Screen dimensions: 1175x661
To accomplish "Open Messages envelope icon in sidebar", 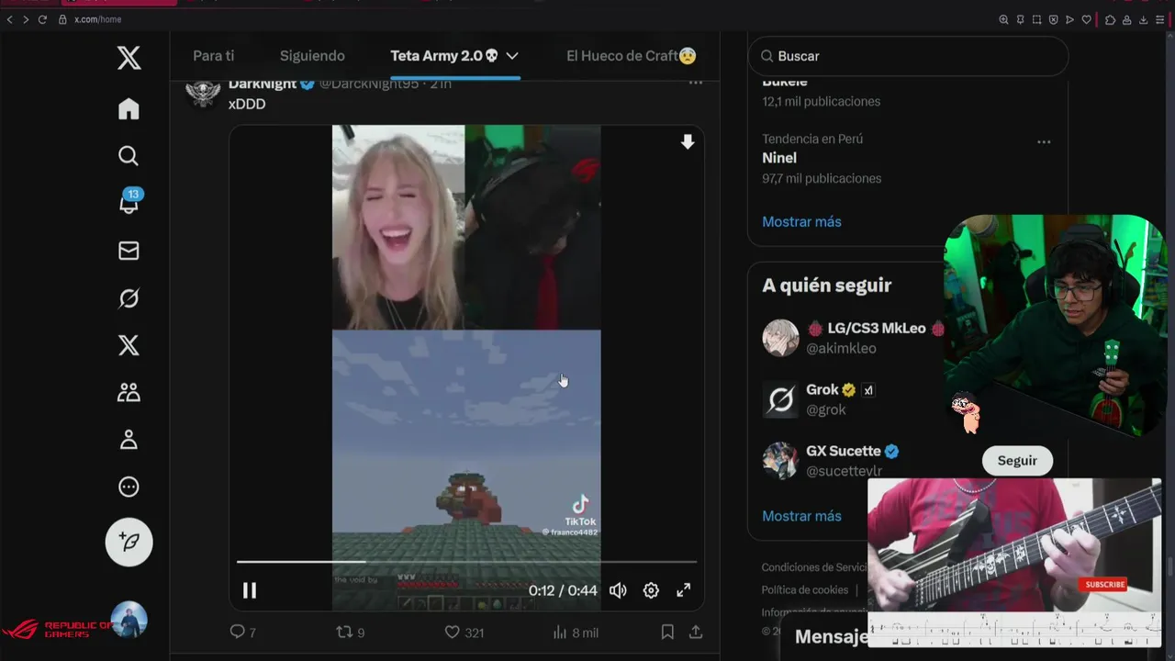I will (129, 251).
